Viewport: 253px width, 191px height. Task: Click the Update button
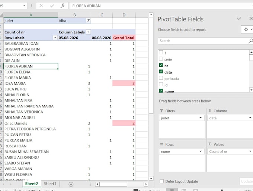247,181
